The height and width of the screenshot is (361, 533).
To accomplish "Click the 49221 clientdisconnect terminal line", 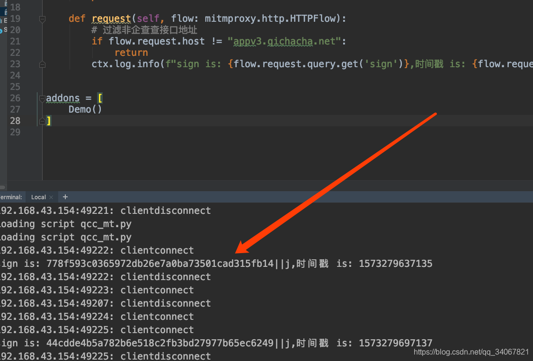I will click(106, 211).
